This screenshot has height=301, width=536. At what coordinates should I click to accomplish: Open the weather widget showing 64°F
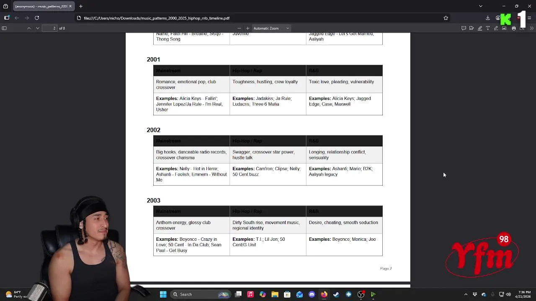pos(15,294)
